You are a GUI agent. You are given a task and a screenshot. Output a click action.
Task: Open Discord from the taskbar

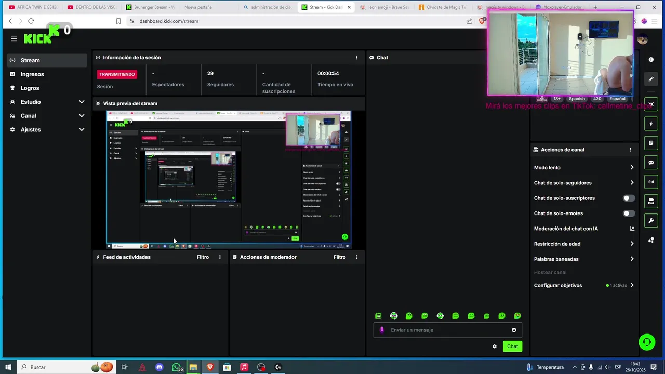tap(159, 367)
